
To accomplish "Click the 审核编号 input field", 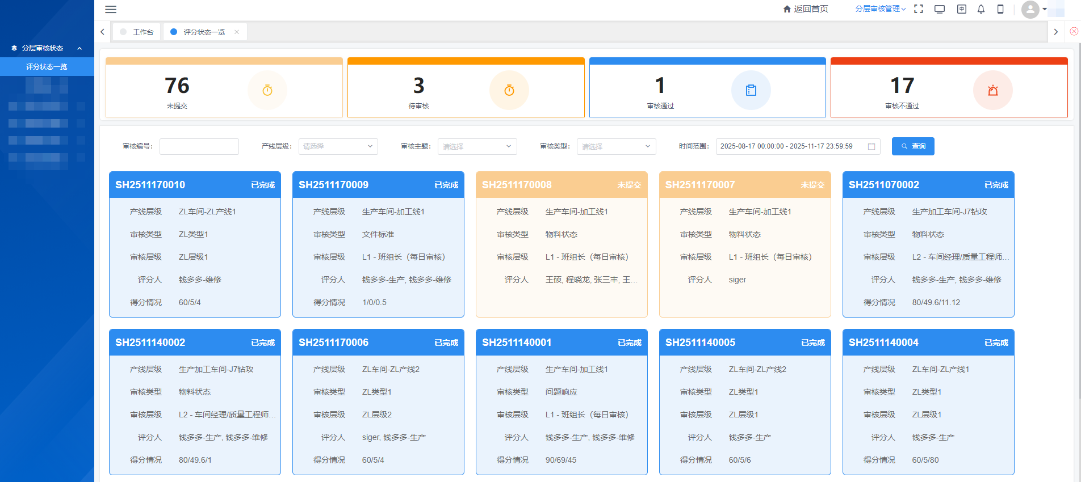I will point(199,146).
